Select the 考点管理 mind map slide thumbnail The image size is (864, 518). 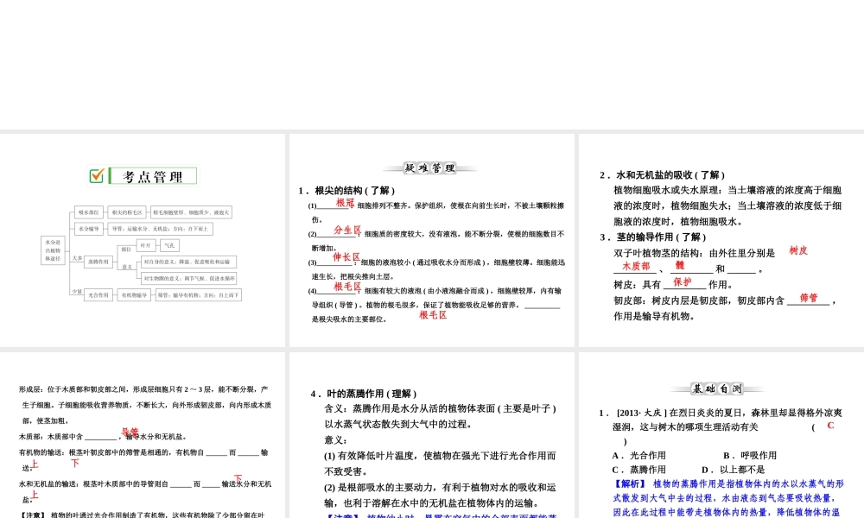[x=143, y=240]
